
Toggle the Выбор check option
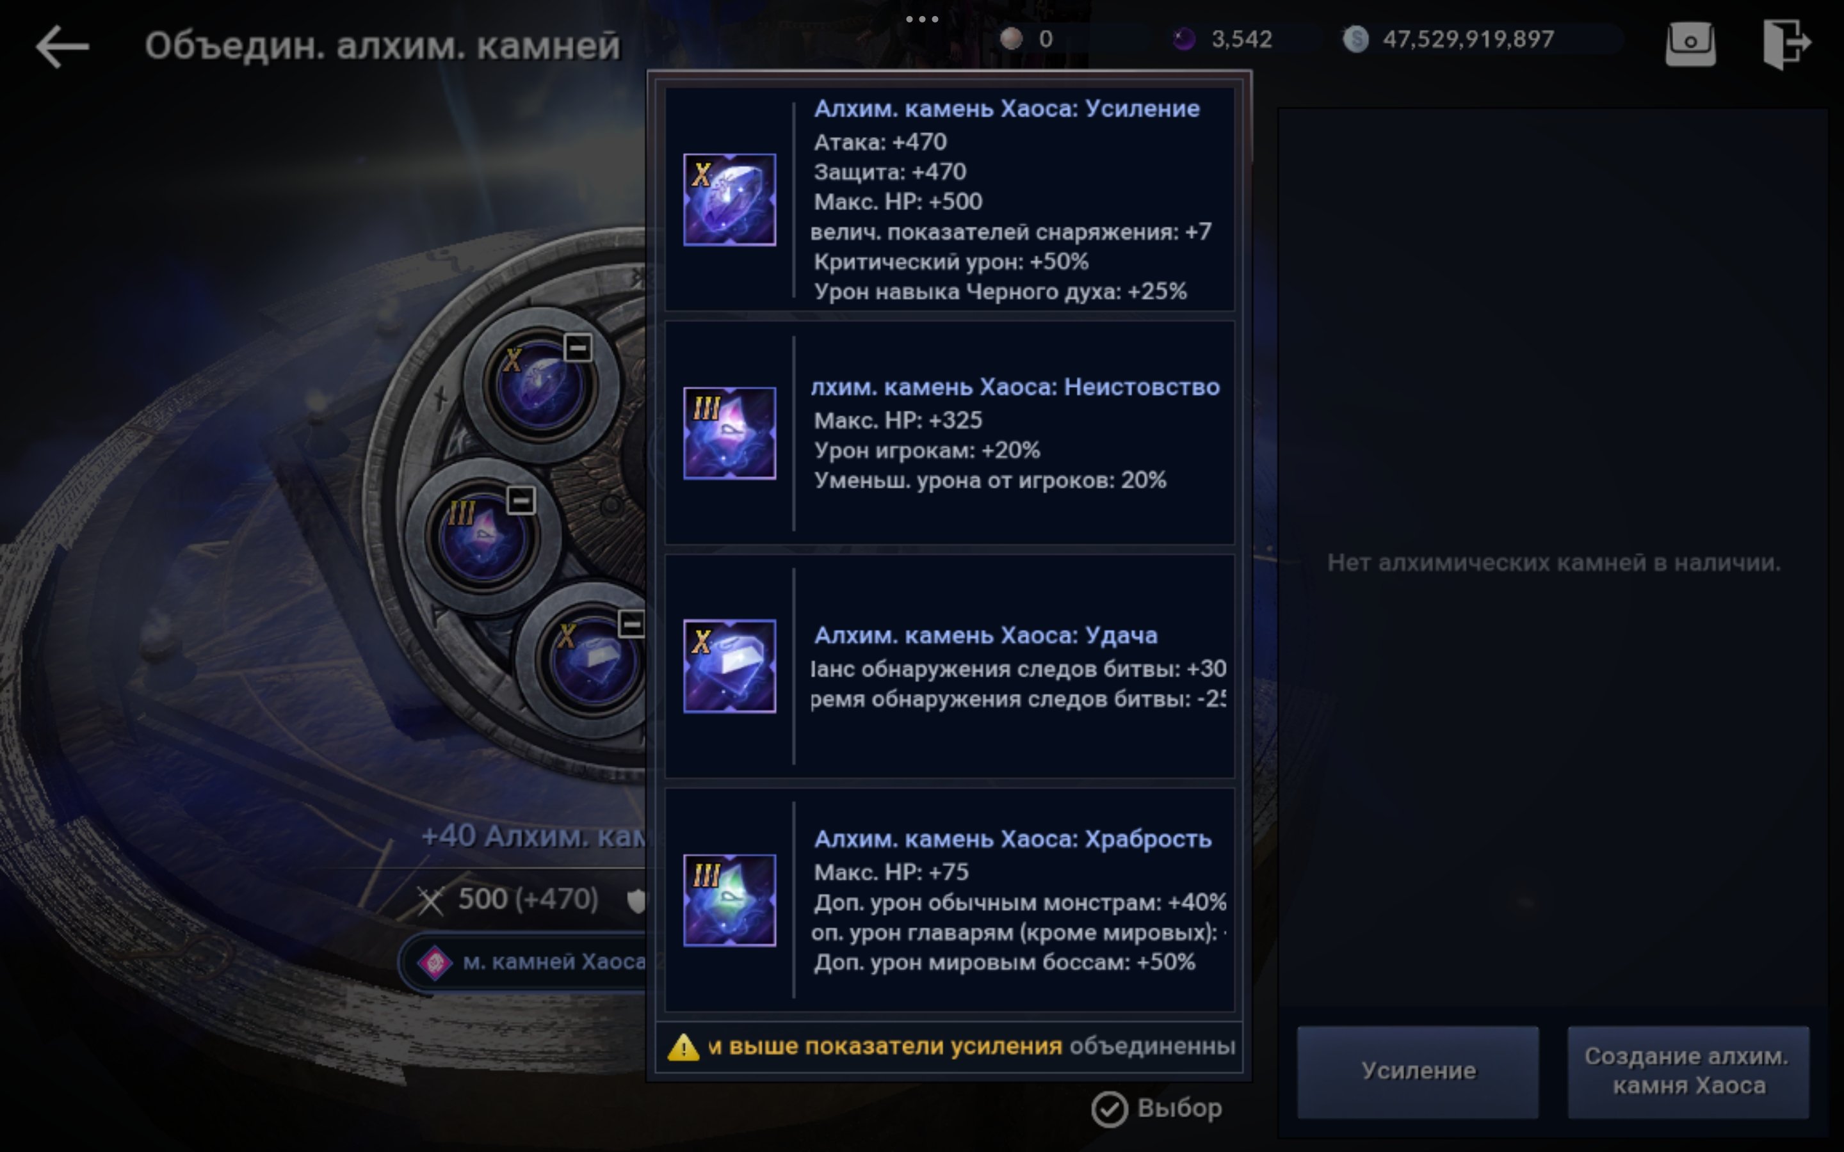(1157, 1108)
